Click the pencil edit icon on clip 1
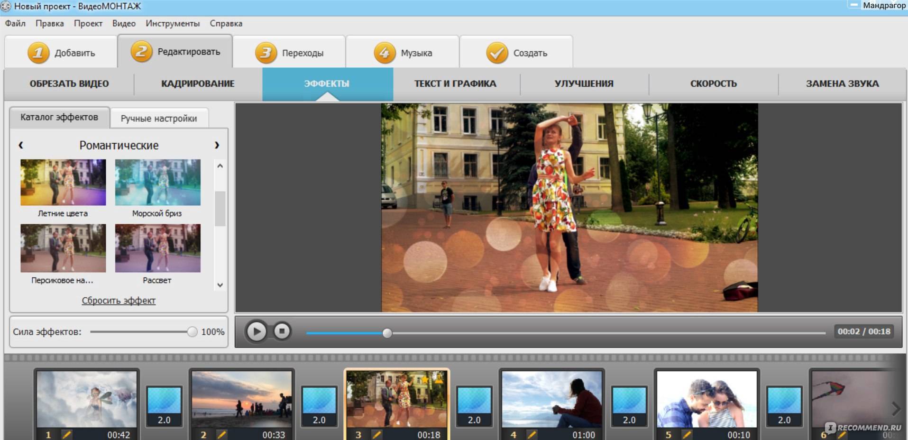 66,434
